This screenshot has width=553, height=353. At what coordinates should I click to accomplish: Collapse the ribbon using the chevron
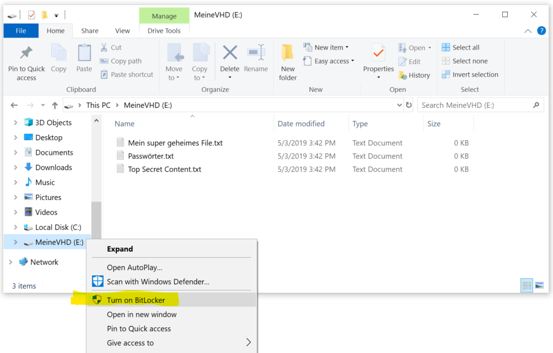(x=528, y=31)
